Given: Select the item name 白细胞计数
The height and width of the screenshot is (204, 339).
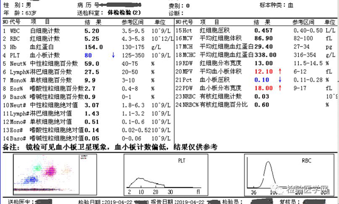Looking at the screenshot, I should click(44, 31).
